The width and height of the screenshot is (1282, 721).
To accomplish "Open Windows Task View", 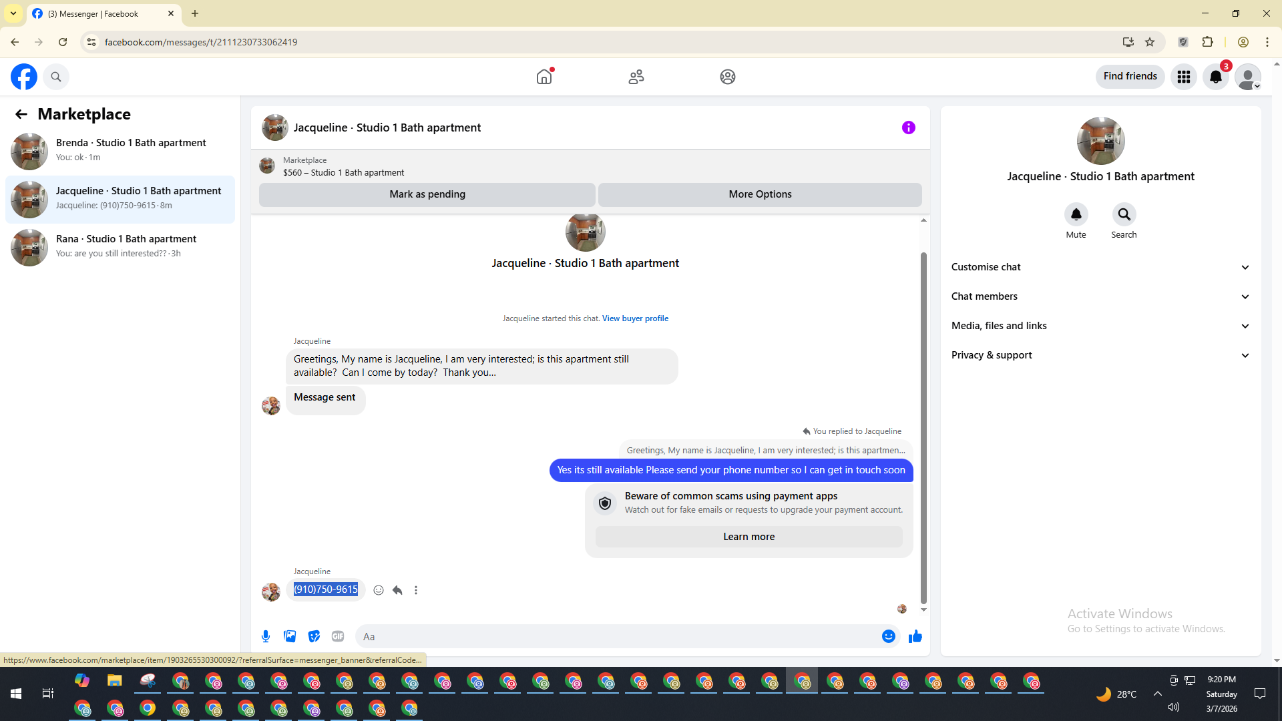I will click(48, 694).
